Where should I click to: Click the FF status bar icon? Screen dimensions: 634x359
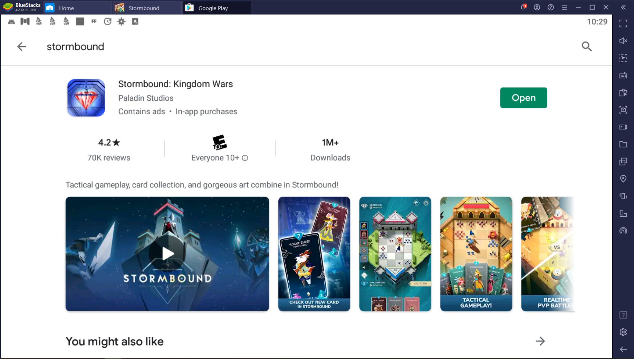(x=94, y=21)
